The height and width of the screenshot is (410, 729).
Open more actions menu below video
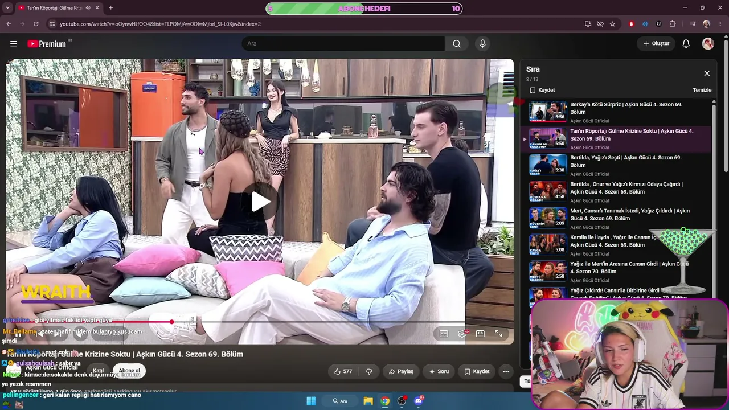tap(506, 371)
